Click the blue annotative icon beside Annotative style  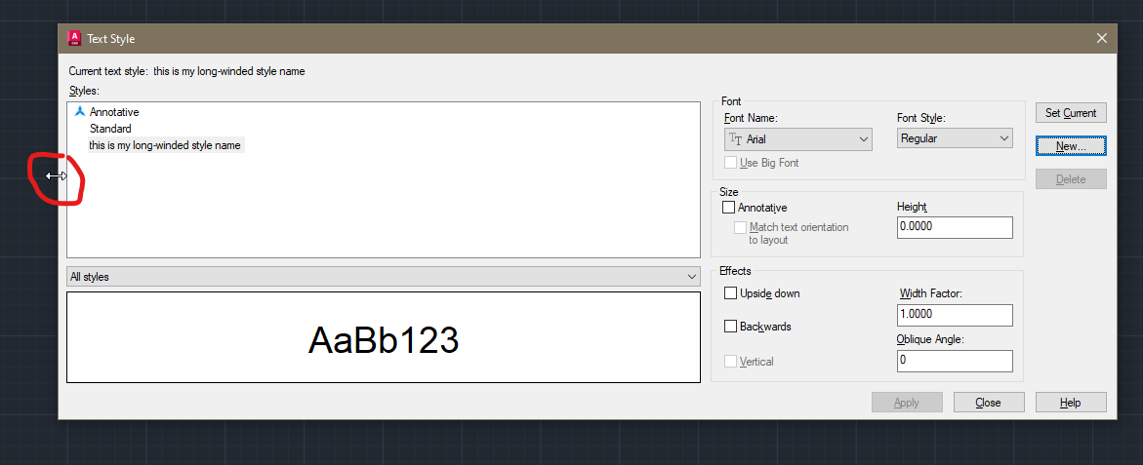click(80, 112)
